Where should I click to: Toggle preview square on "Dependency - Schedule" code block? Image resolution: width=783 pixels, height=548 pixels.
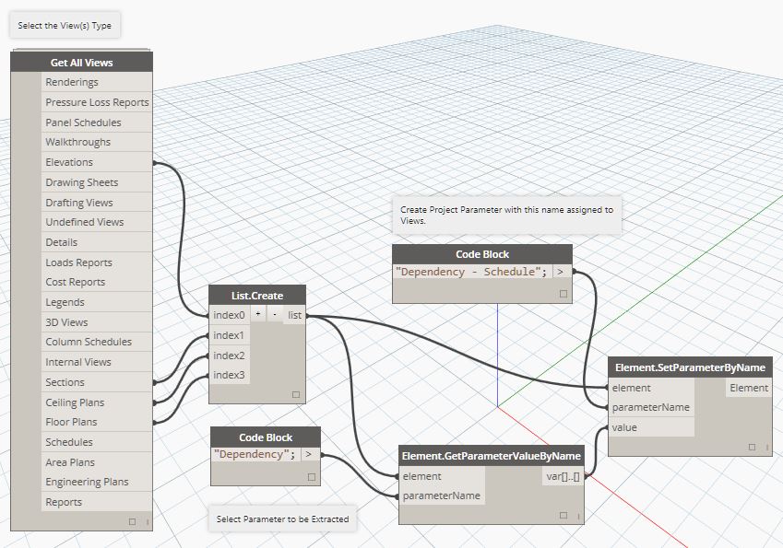(564, 294)
